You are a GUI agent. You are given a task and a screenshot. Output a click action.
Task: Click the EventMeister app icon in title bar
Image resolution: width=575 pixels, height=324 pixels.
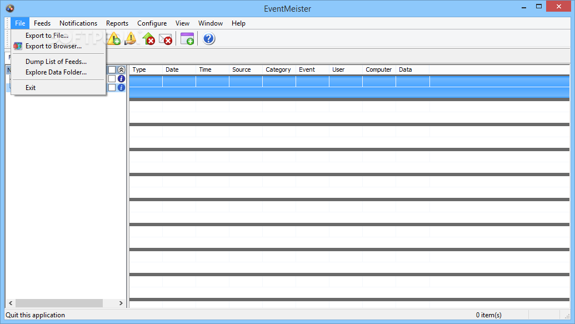[10, 8]
